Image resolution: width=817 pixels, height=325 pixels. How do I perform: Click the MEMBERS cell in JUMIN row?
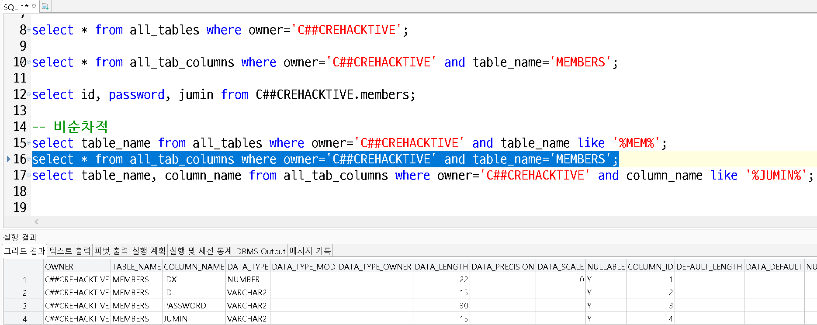tap(136, 319)
